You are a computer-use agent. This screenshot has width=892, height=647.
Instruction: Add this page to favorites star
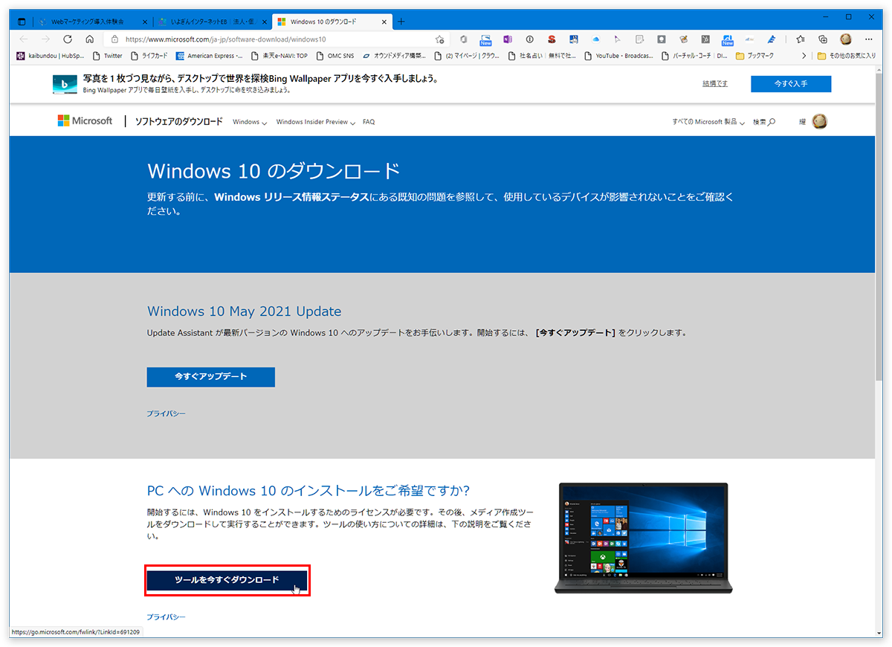439,39
